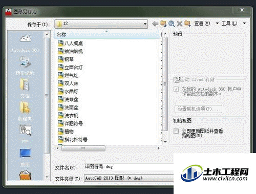
Task: Sort by Name (名称) column header
Action: (106, 35)
